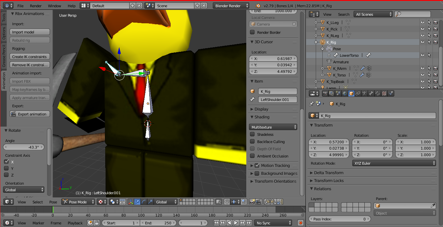443x227 pixels.
Task: Switch to the Object Constraints properties tab
Action: [x=358, y=93]
